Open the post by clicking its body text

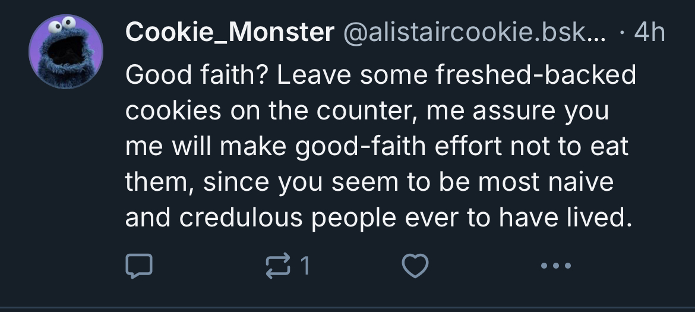click(x=380, y=146)
